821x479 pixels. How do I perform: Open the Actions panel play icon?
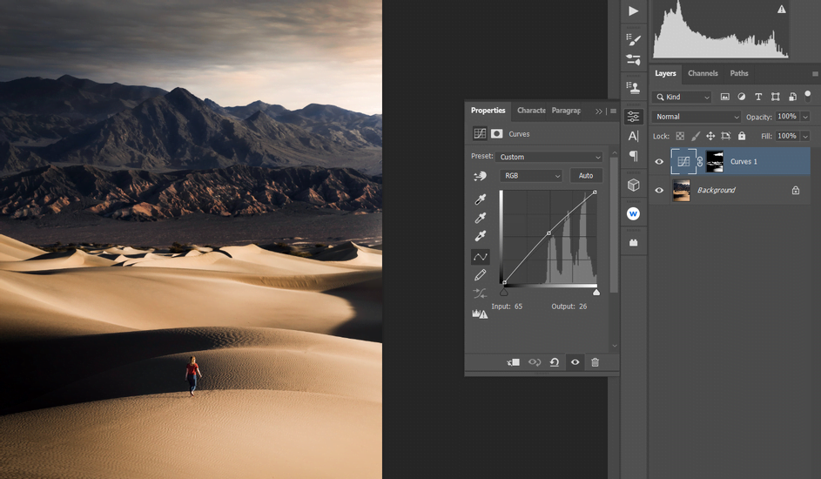pyautogui.click(x=633, y=11)
